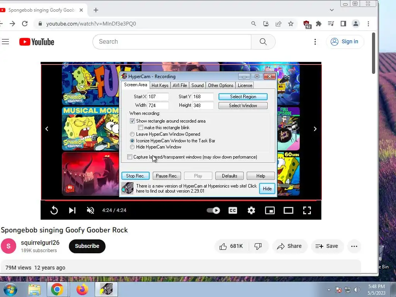Image resolution: width=396 pixels, height=297 pixels.
Task: Open HyperCam License tab
Action: click(x=245, y=85)
